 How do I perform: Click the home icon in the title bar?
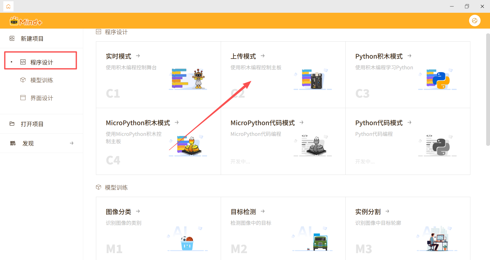pos(8,6)
